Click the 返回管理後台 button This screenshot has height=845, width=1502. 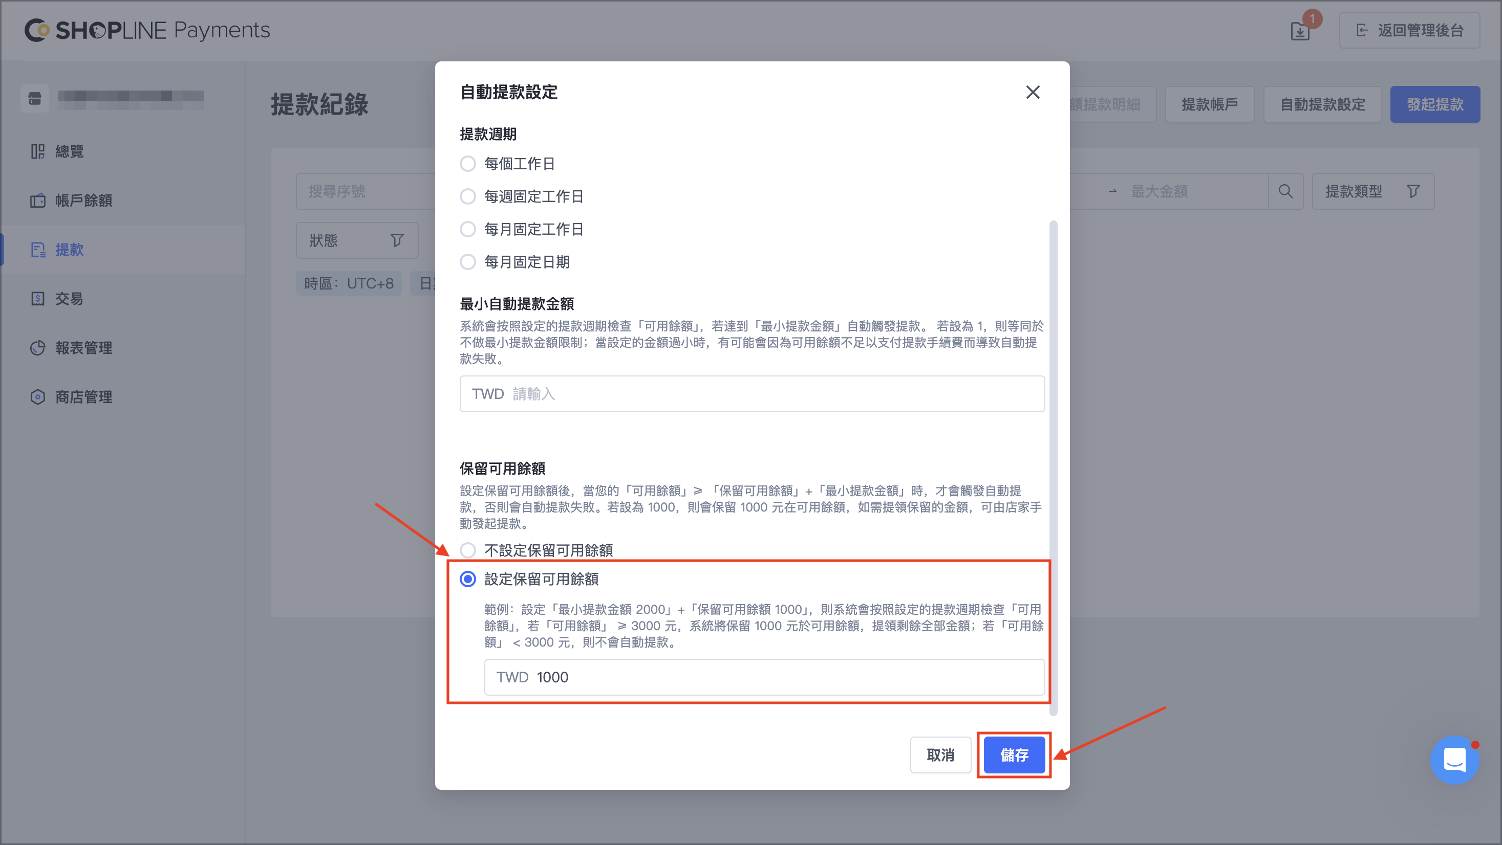tap(1409, 30)
